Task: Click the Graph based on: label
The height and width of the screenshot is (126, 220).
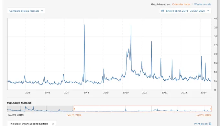Action: pyautogui.click(x=161, y=4)
